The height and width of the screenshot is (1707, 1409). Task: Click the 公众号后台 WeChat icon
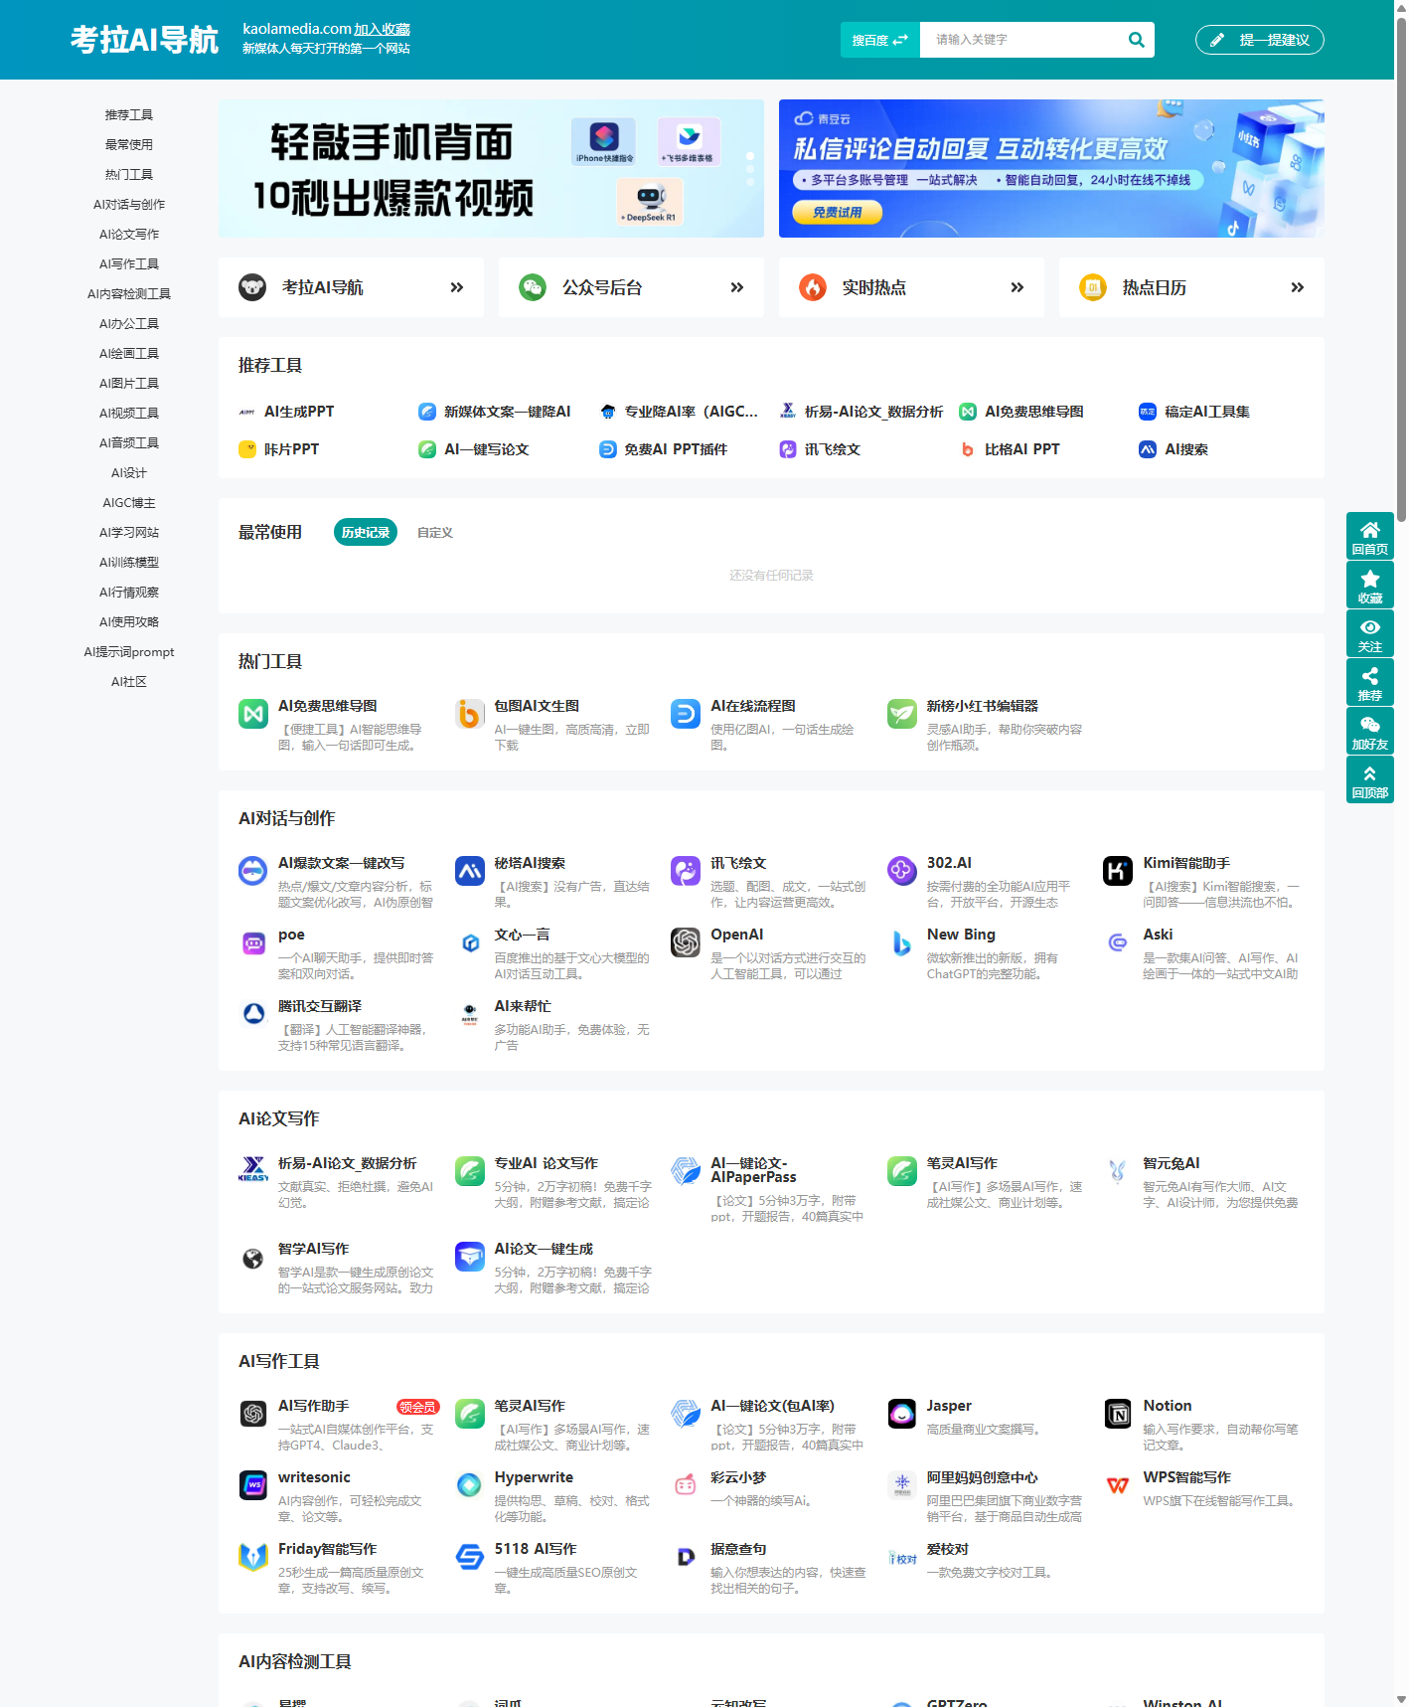(533, 287)
